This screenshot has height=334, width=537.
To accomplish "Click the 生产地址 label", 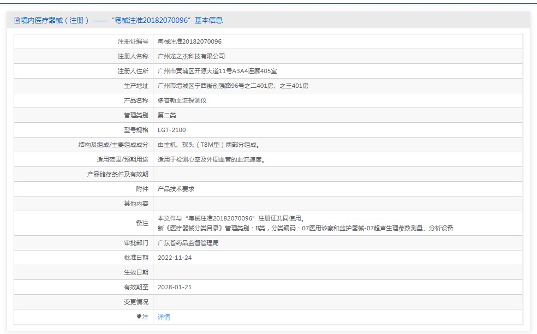I will click(x=136, y=86).
